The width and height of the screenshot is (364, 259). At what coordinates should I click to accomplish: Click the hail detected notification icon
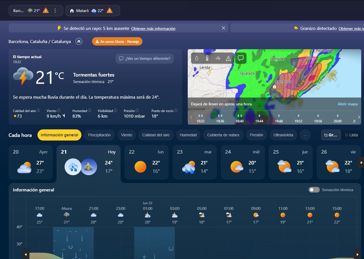[296, 28]
